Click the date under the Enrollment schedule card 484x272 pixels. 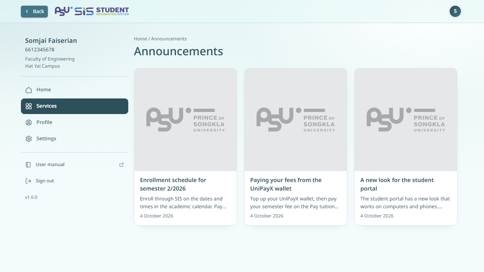coord(157,216)
